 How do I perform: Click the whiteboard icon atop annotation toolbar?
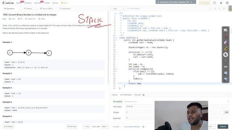pos(225,30)
